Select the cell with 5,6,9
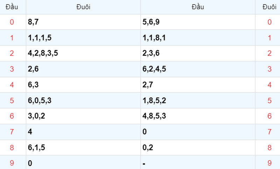The width and height of the screenshot is (280, 169). [x=198, y=22]
